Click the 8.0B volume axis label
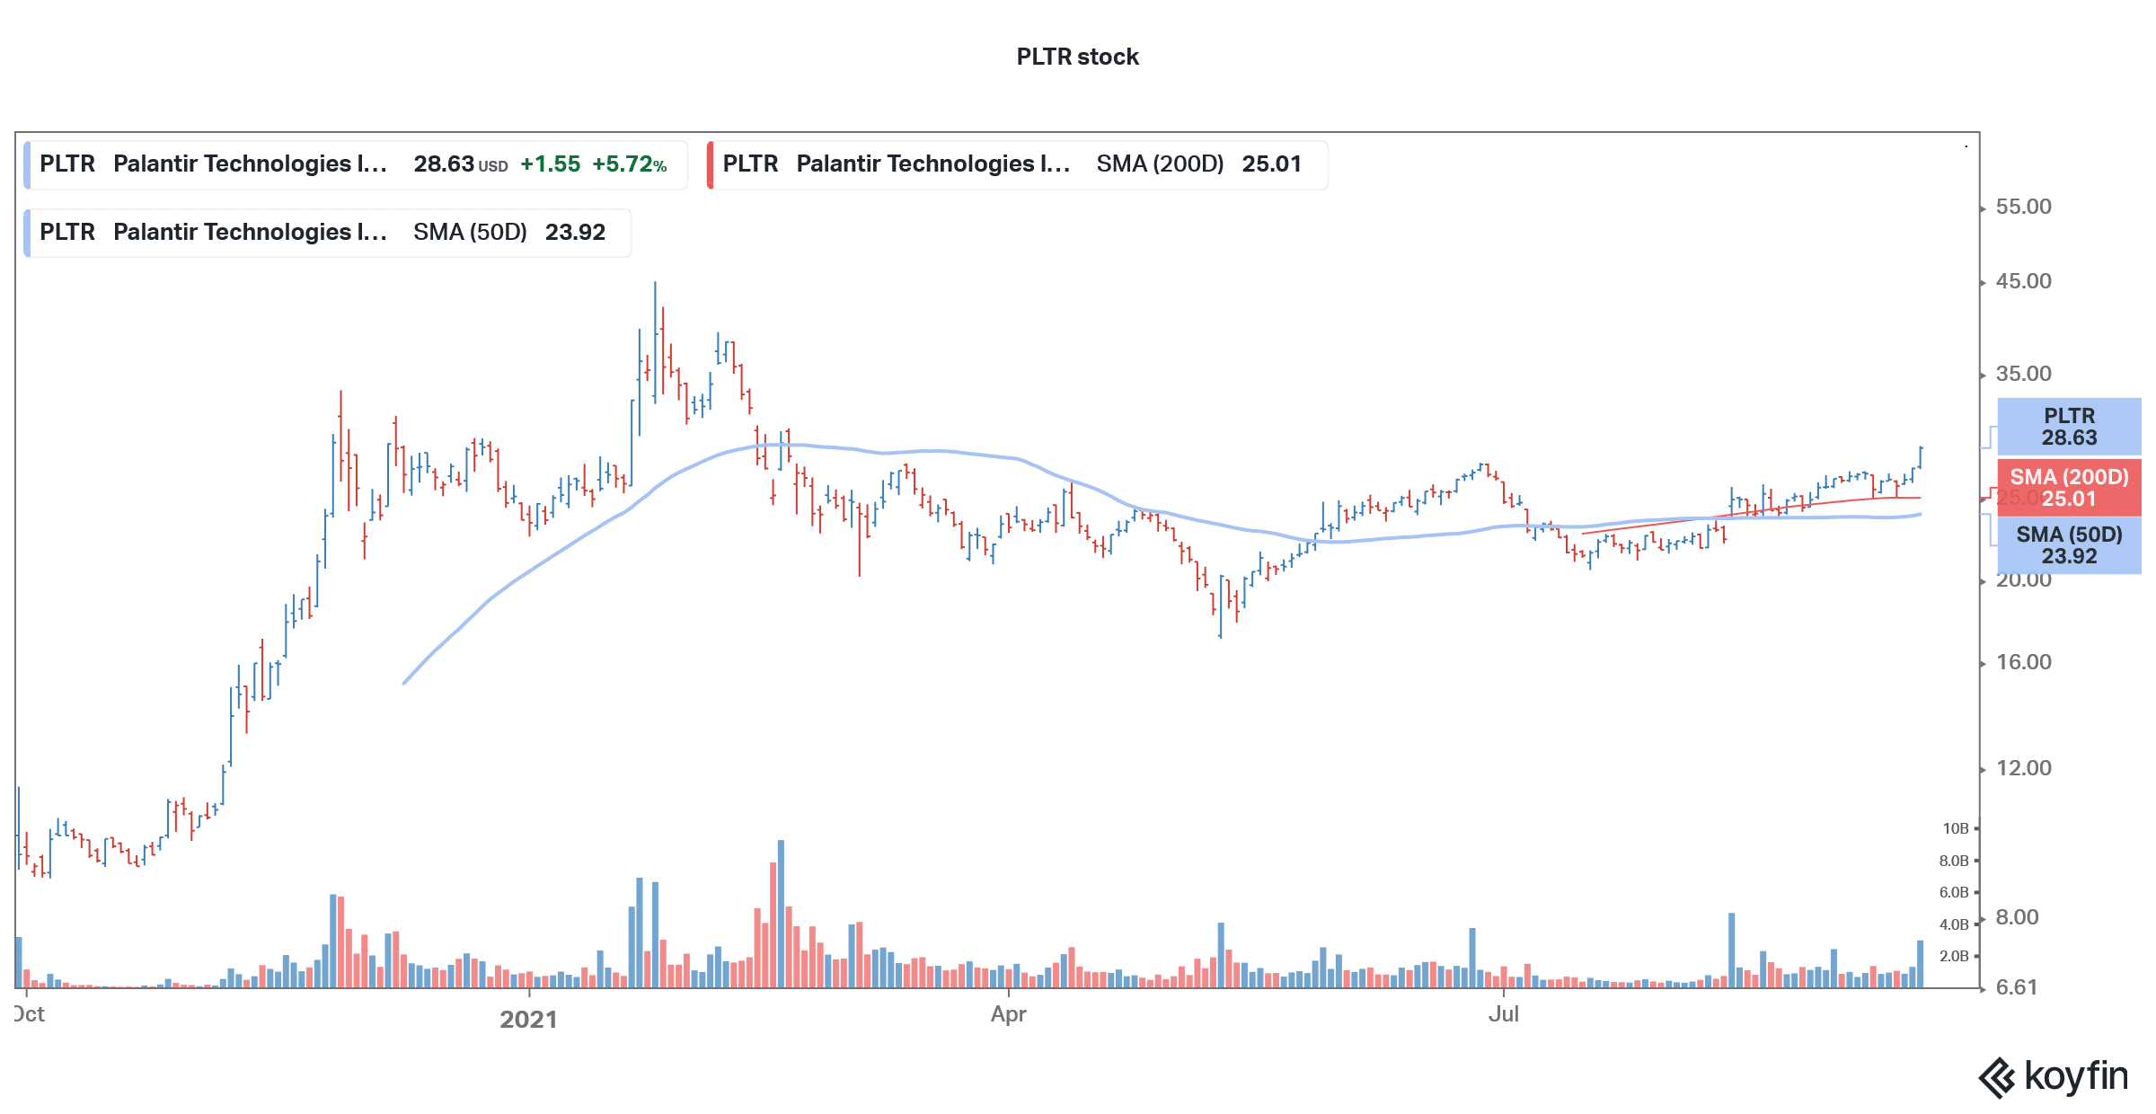The height and width of the screenshot is (1114, 2156). click(1954, 861)
